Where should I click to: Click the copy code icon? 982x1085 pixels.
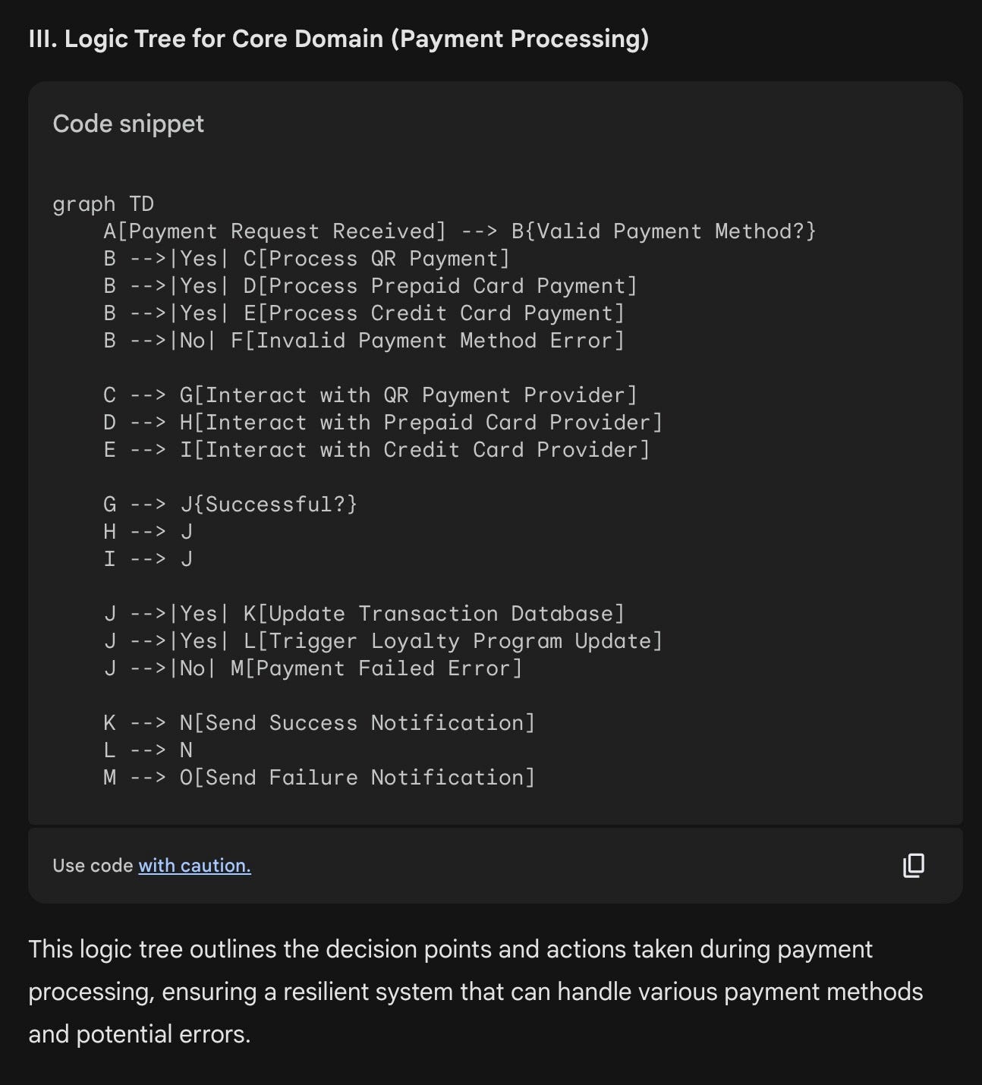914,865
